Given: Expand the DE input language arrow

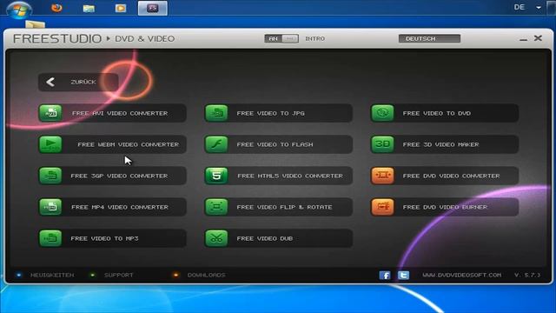Looking at the screenshot, I should (539, 8).
